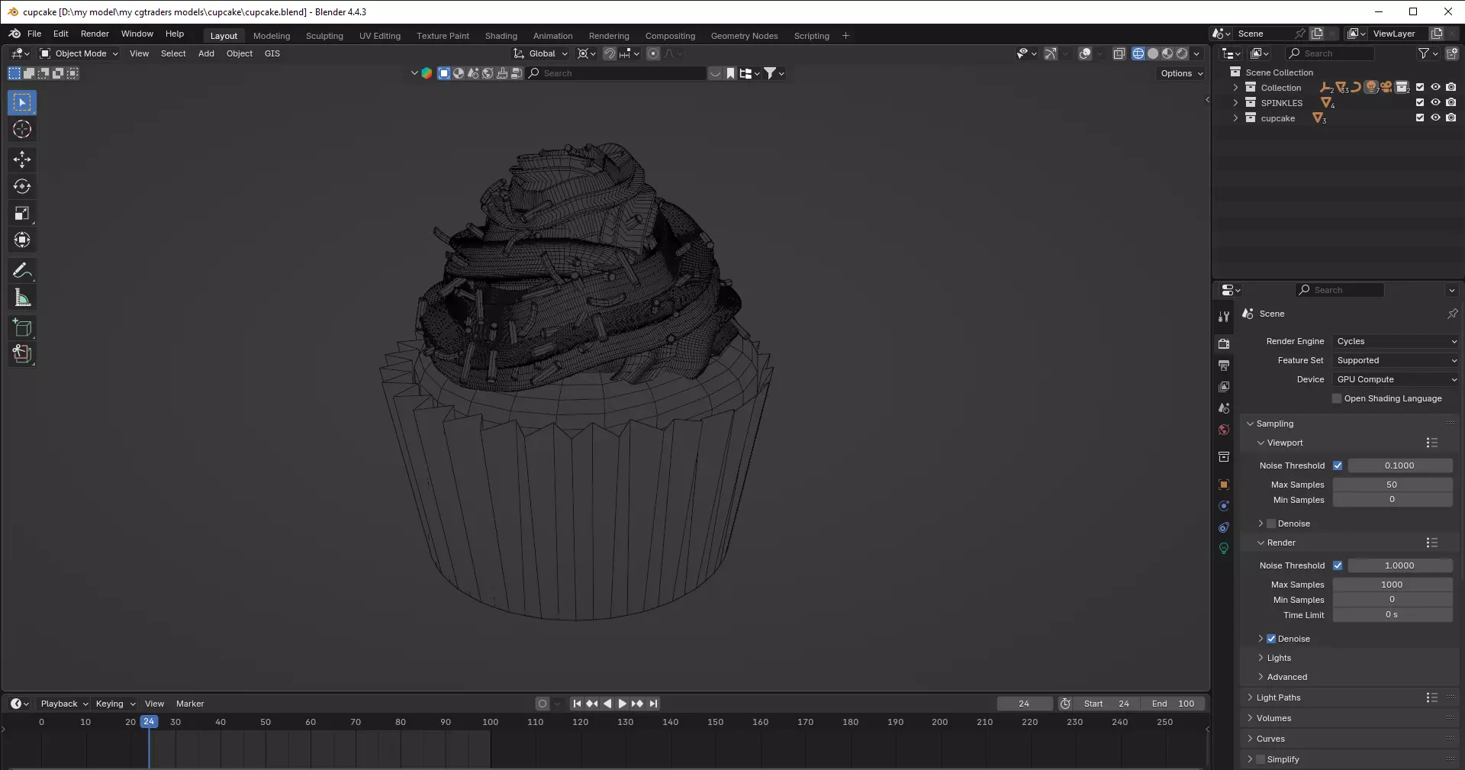The height and width of the screenshot is (770, 1465).
Task: Open the Render menu
Action: click(95, 34)
